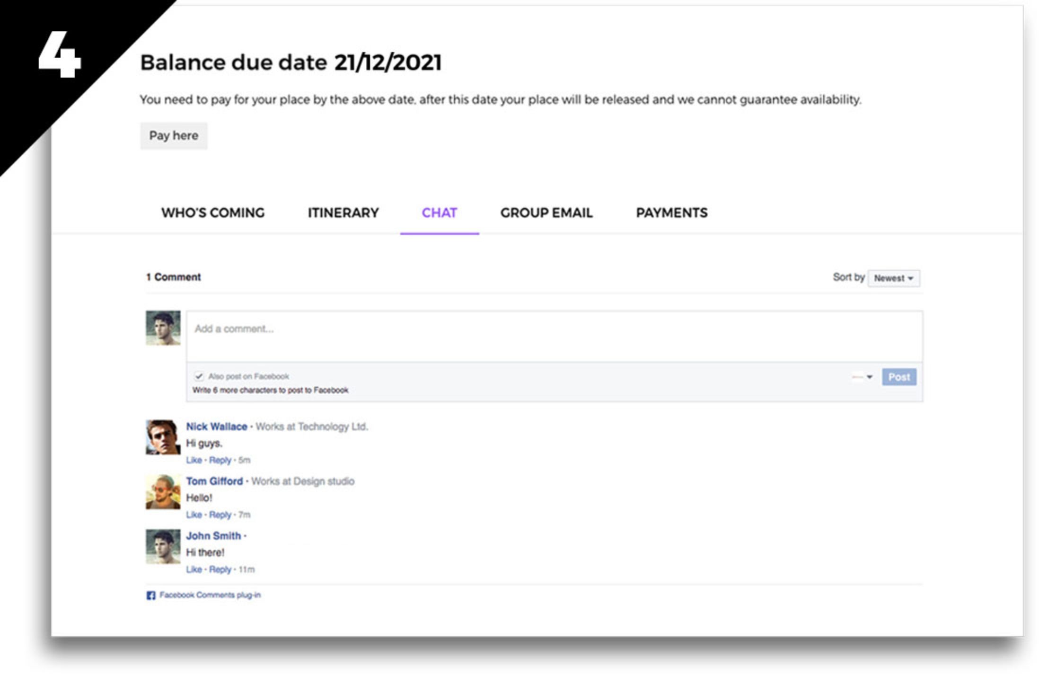Switch to the Who's Coming tab
The width and height of the screenshot is (1039, 674).
(213, 213)
